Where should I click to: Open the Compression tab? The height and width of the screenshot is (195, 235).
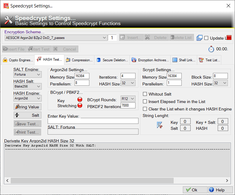[79, 60]
